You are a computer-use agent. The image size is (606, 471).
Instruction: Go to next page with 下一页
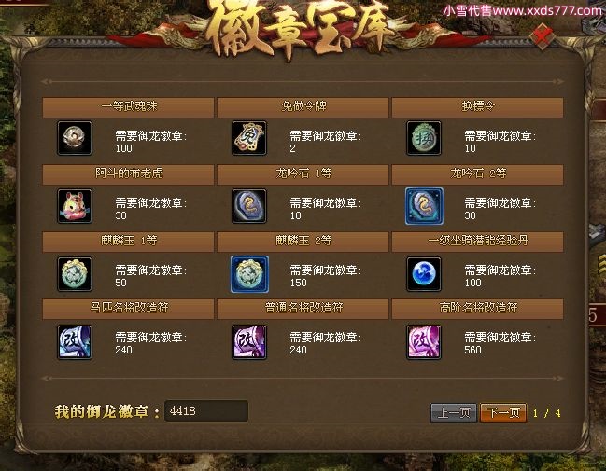[503, 412]
